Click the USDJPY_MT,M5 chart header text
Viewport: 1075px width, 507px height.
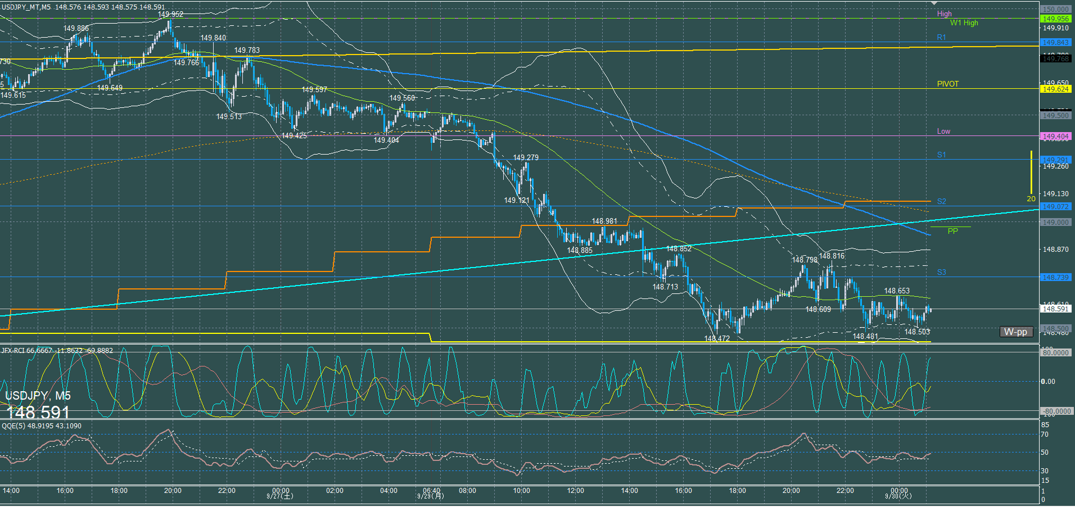pos(26,7)
